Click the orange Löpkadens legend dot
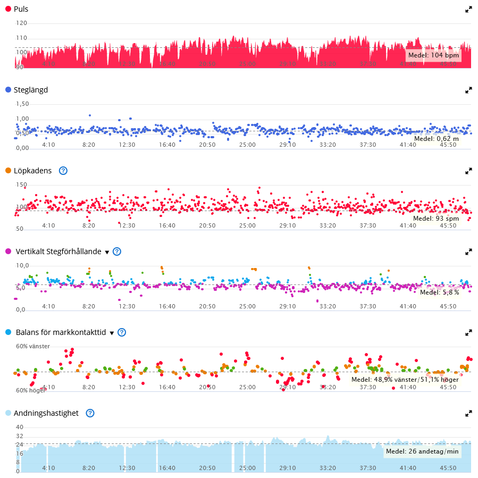 (x=8, y=170)
